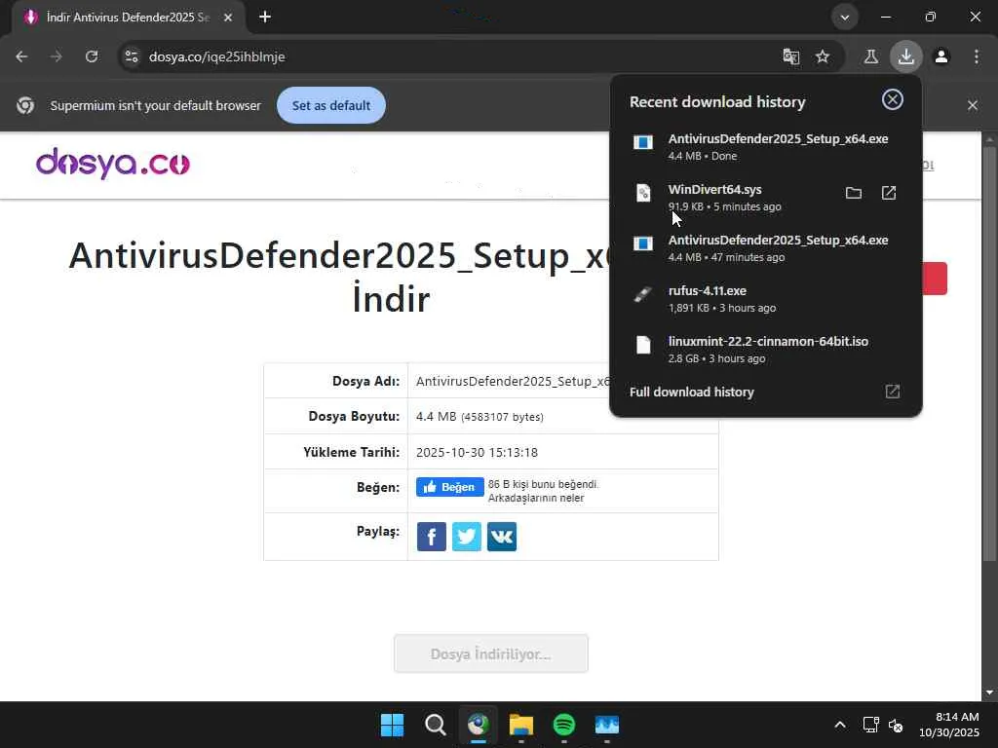Click the Facebook Beğen like button
This screenshot has width=998, height=748.
click(450, 487)
